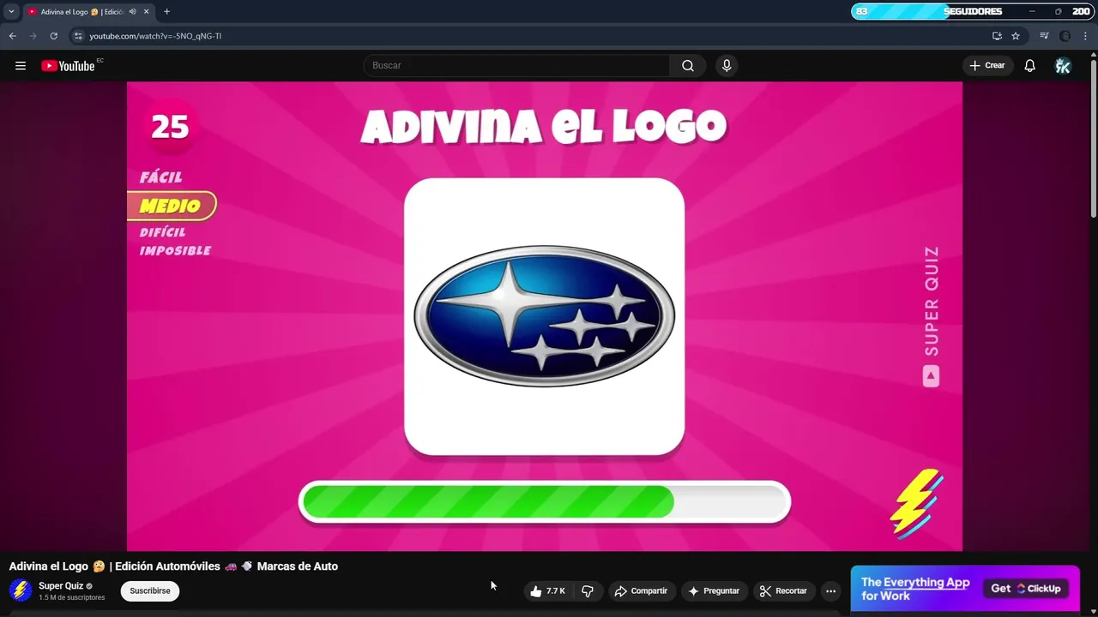Click the Preguntar button

click(714, 591)
